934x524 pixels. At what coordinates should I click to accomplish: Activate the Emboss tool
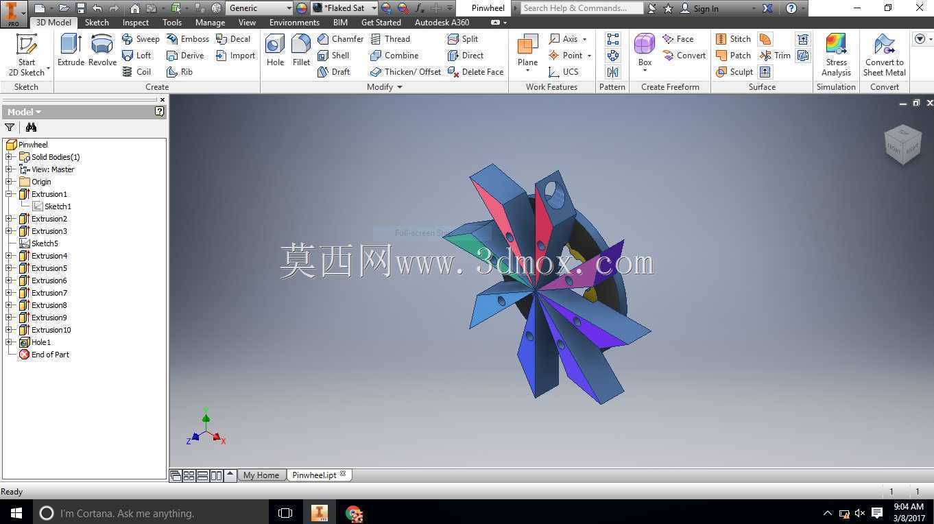pos(188,39)
